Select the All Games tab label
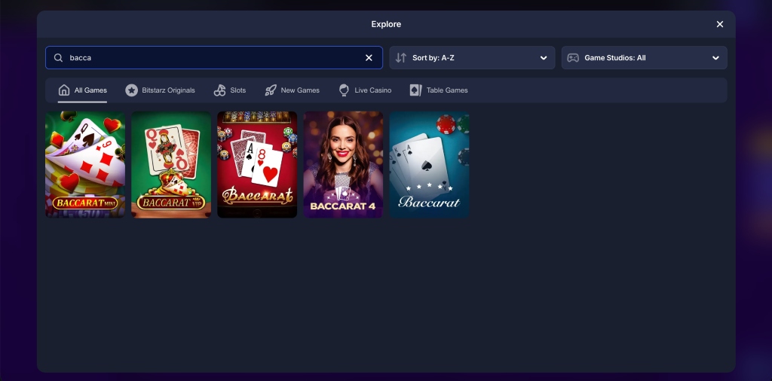Image resolution: width=772 pixels, height=381 pixels. pyautogui.click(x=90, y=90)
